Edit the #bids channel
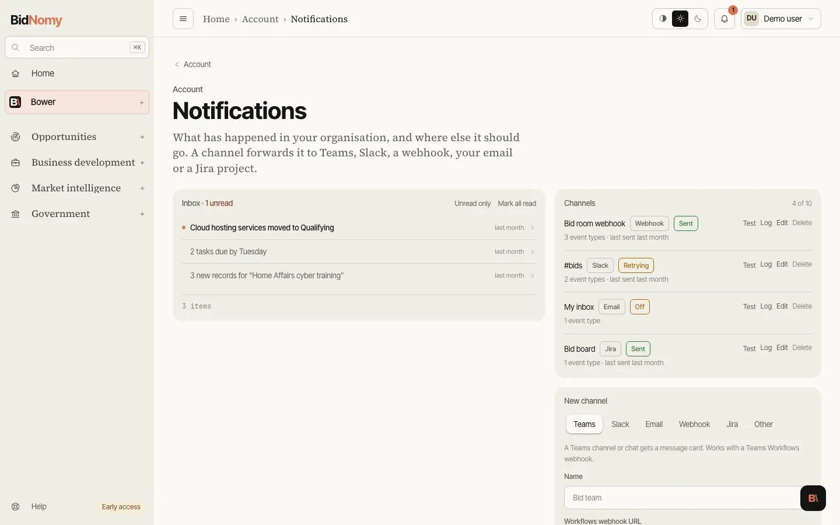 (x=782, y=264)
